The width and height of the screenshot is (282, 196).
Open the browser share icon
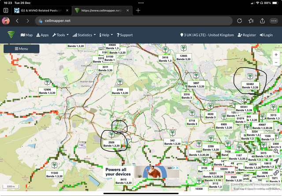[x=263, y=21]
